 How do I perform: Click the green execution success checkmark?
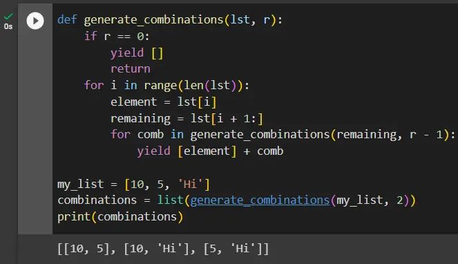(x=8, y=17)
